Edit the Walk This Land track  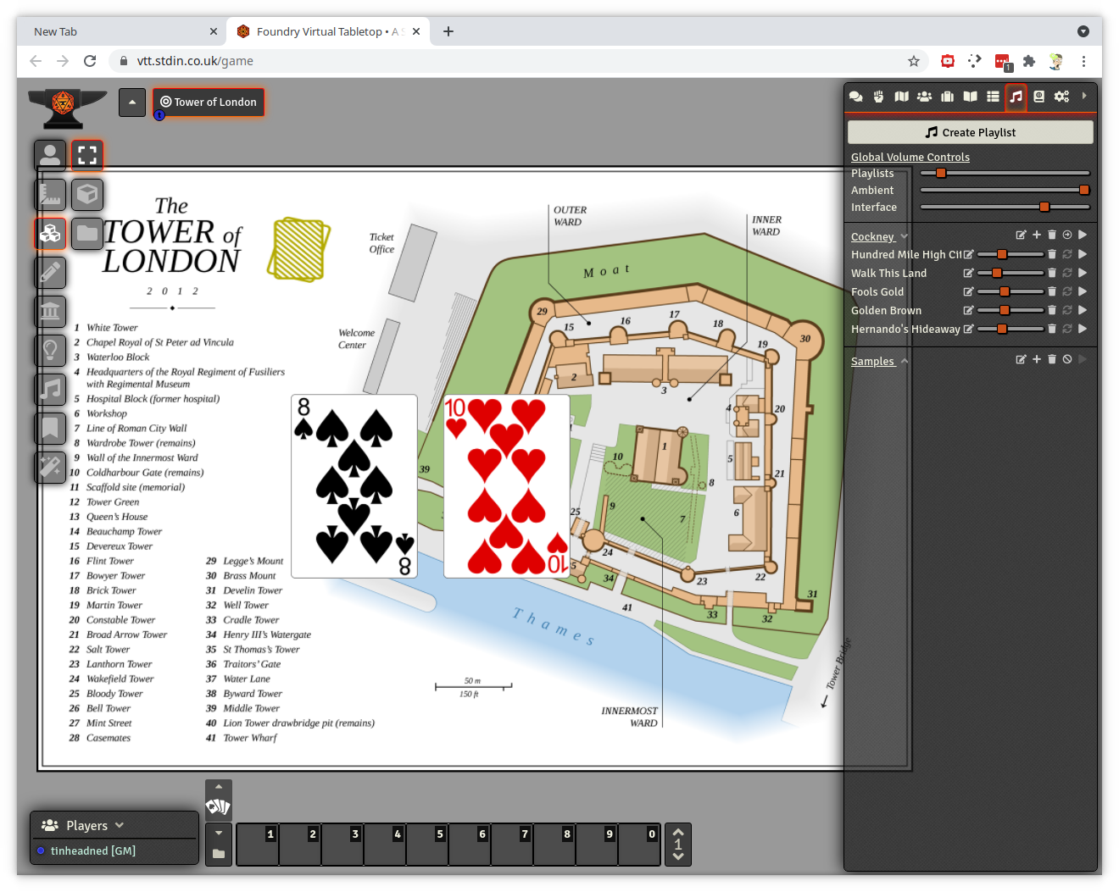coord(968,273)
